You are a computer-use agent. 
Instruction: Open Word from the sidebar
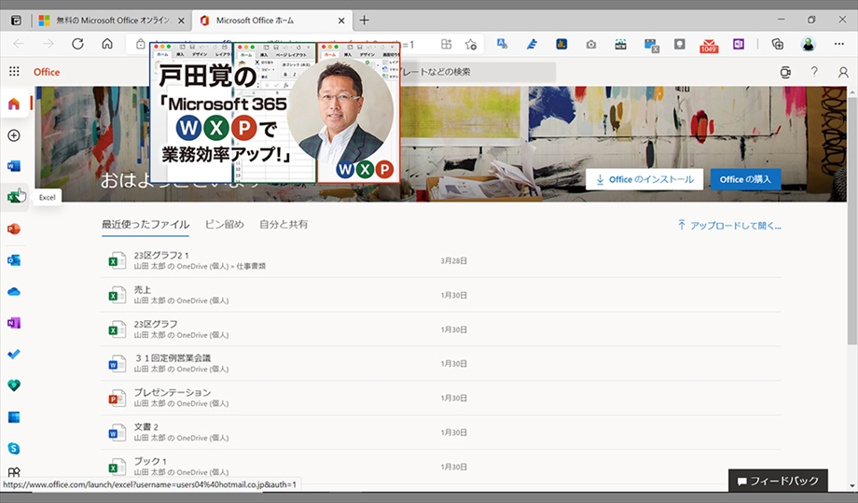(x=14, y=166)
